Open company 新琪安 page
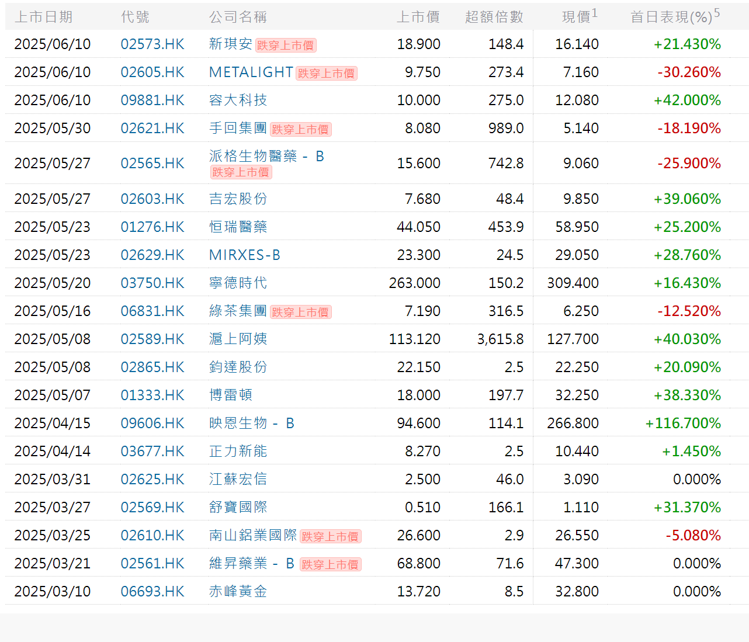749x642 pixels. tap(231, 44)
